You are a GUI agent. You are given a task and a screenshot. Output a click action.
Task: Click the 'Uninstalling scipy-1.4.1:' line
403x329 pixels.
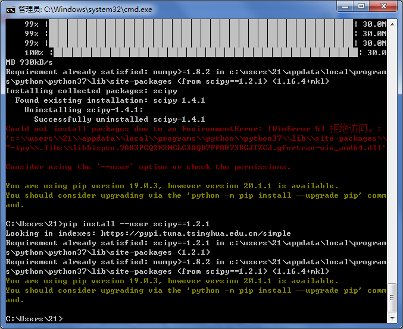click(x=84, y=110)
